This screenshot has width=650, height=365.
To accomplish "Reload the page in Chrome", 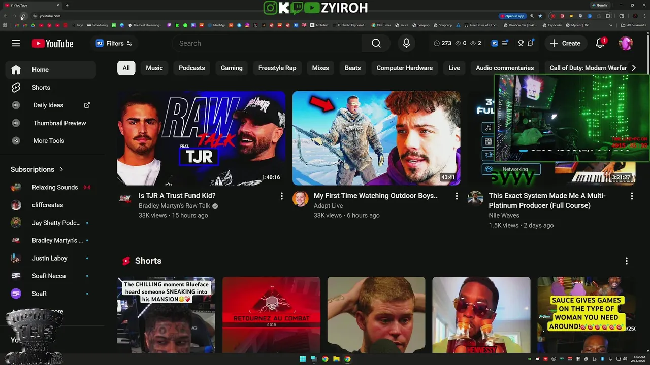I will [x=23, y=16].
